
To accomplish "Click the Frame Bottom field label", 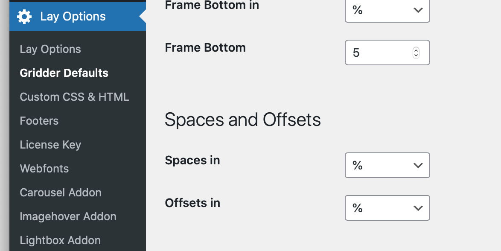I will pyautogui.click(x=205, y=47).
